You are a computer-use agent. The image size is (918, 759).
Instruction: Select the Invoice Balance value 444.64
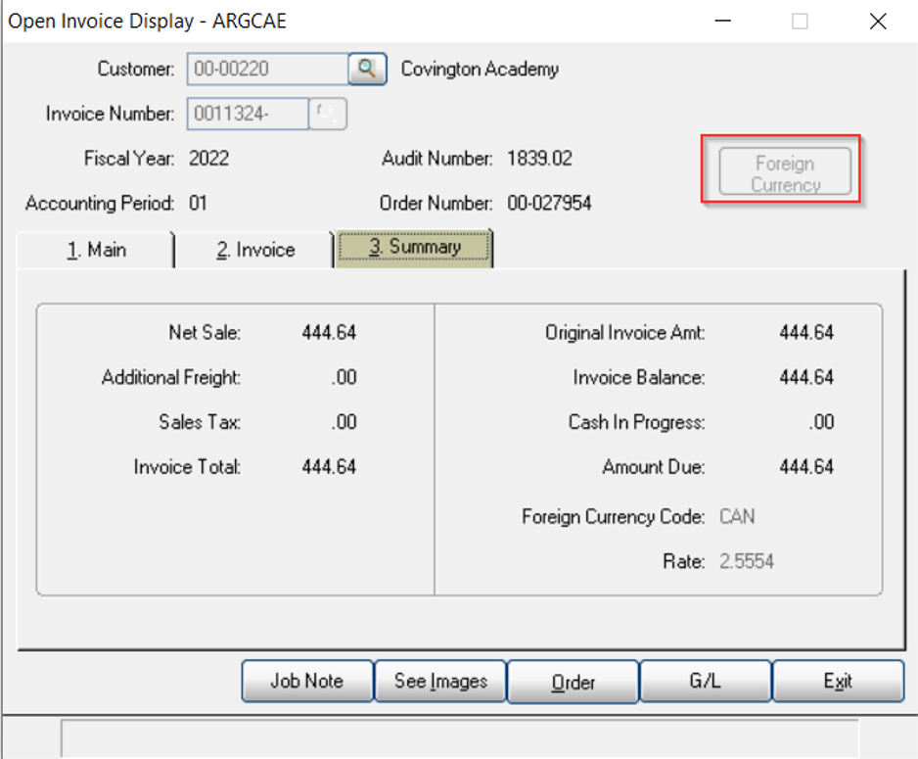(806, 377)
